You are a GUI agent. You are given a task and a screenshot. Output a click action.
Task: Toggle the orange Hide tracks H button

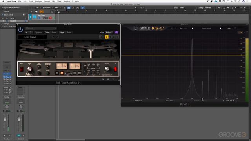(x=42, y=11)
